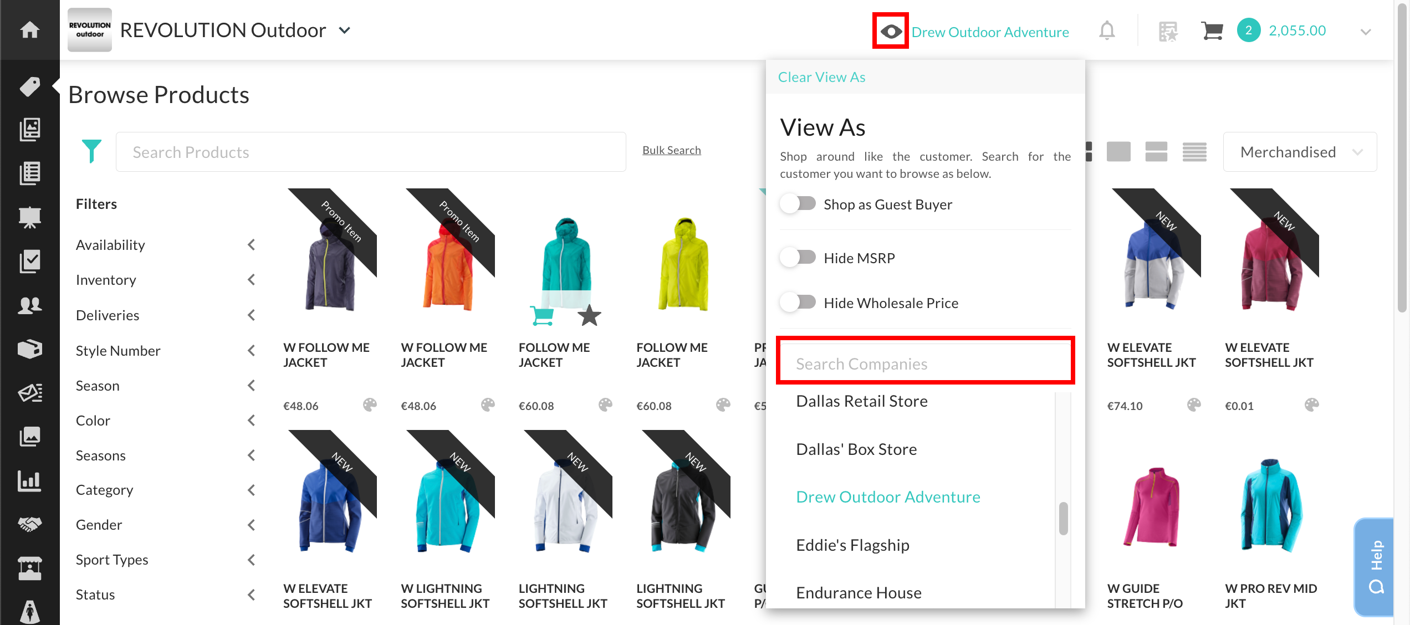Open the yellow FOLLOW ME JACKET thumbnail

683,263
